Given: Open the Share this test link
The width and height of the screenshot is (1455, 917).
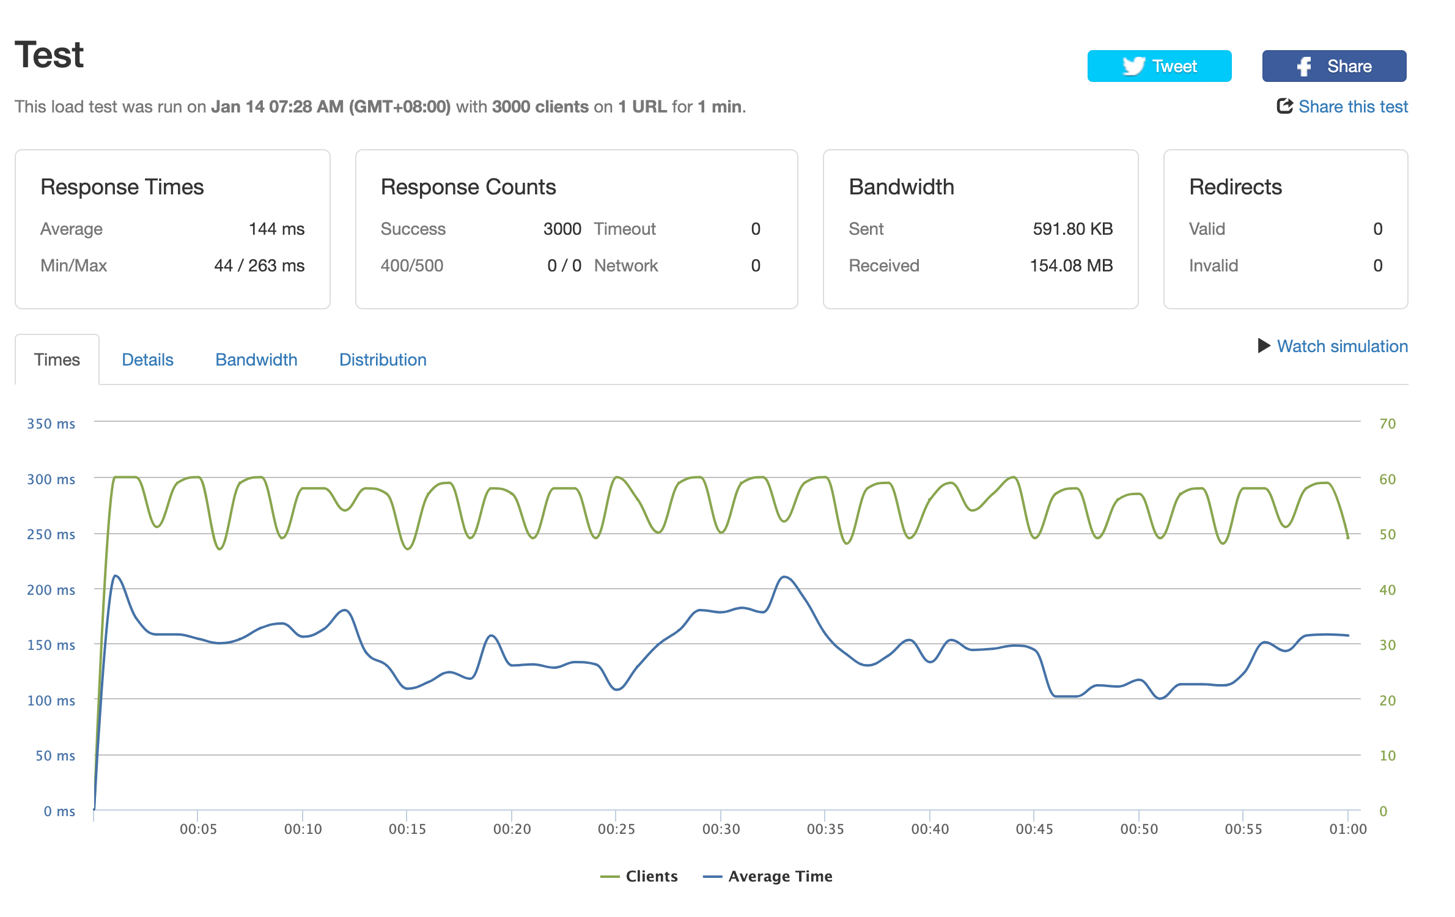Looking at the screenshot, I should click(1352, 106).
